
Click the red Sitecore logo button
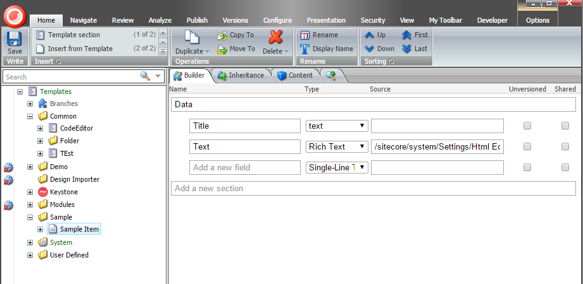coord(15,16)
